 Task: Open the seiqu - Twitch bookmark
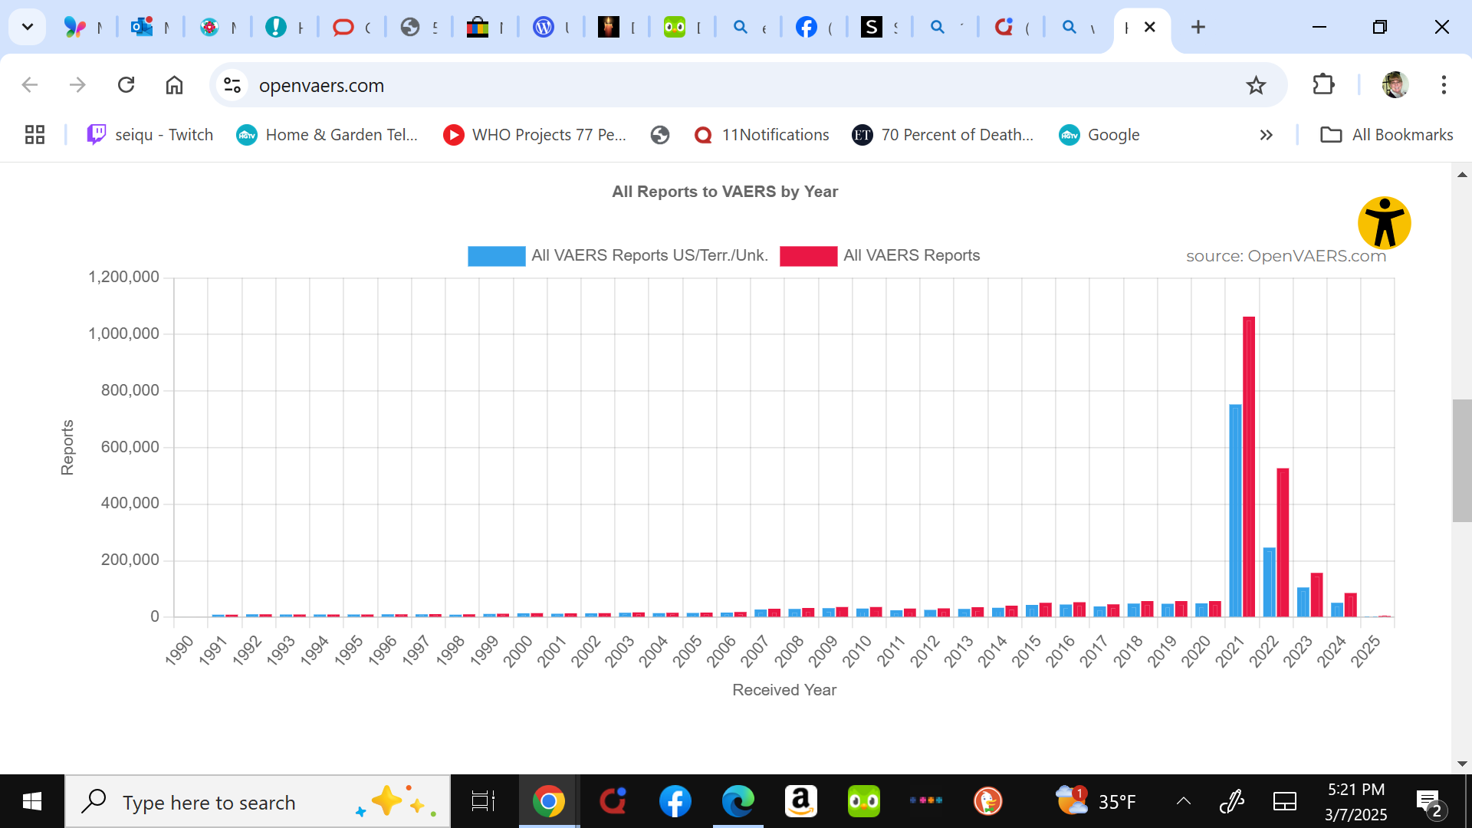[150, 135]
